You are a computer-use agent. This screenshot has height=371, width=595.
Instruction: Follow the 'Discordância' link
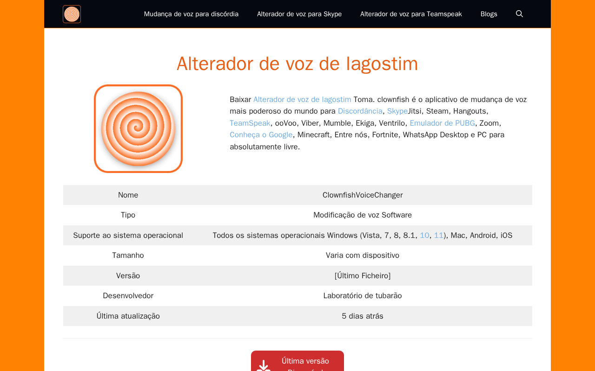(360, 111)
